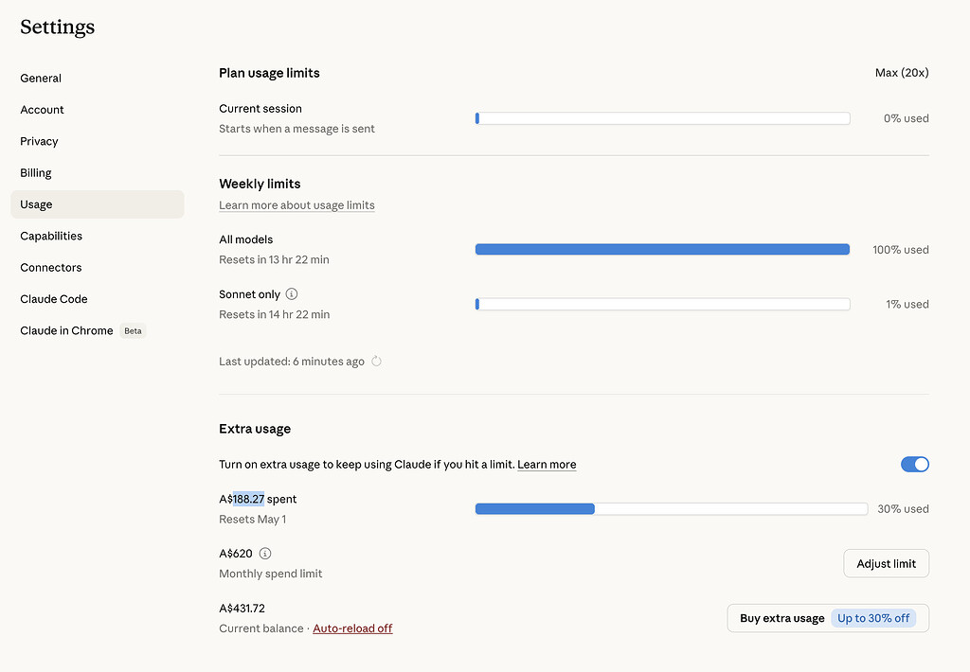Click the extra usage spend progress bar

click(x=672, y=509)
